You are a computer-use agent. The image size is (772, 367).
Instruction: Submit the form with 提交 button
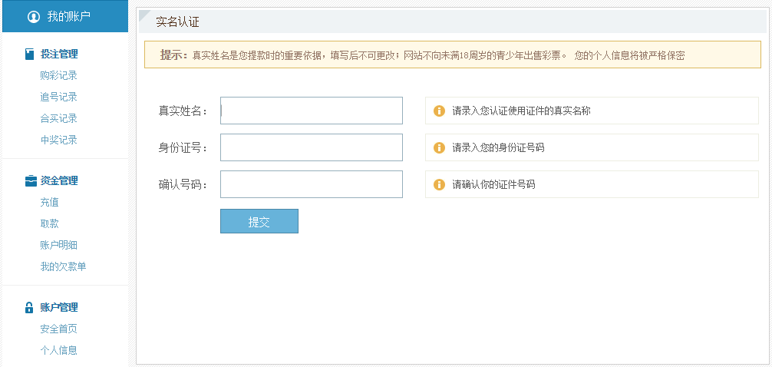(259, 221)
